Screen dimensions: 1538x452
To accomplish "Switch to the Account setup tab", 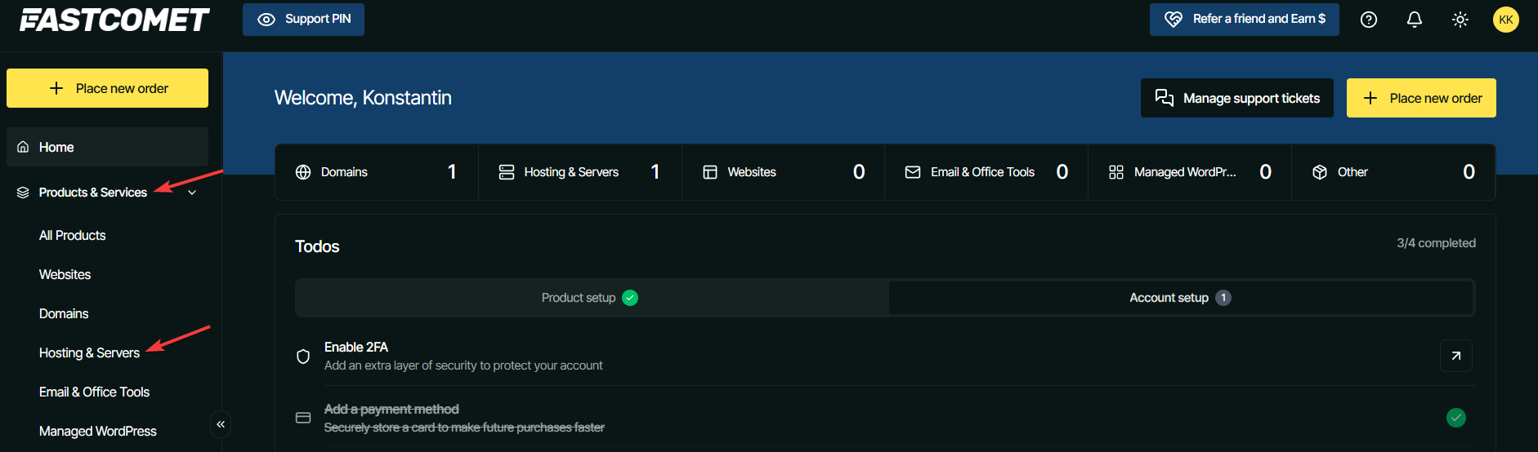I will [x=1180, y=298].
